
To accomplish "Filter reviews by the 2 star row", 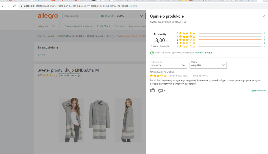I will click(x=221, y=43).
